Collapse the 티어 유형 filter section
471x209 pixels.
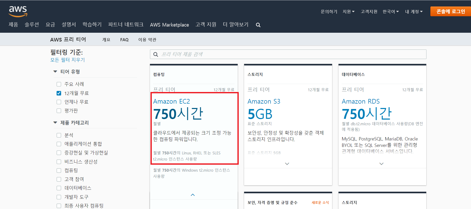click(55, 72)
